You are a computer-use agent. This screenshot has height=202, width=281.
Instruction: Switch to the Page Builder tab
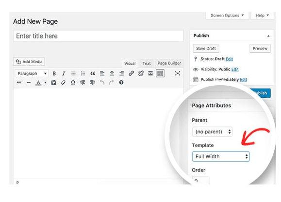pyautogui.click(x=169, y=63)
